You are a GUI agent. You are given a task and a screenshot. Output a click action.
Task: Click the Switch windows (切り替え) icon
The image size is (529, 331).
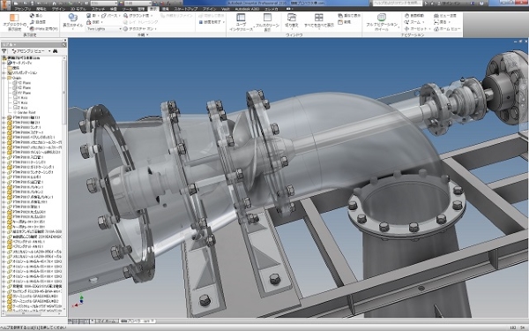pos(292,21)
